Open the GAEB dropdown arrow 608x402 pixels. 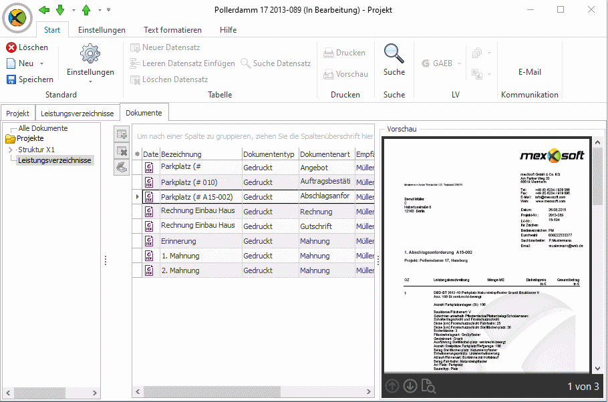tap(459, 63)
